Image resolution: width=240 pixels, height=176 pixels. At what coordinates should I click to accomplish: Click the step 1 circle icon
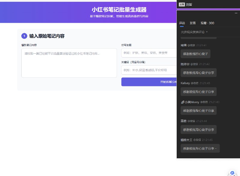coord(24,36)
